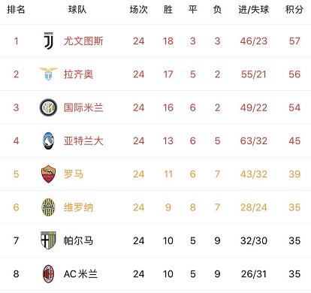Open team page for 尤文图斯
Image resolution: width=311 pixels, height=293 pixels.
83,41
